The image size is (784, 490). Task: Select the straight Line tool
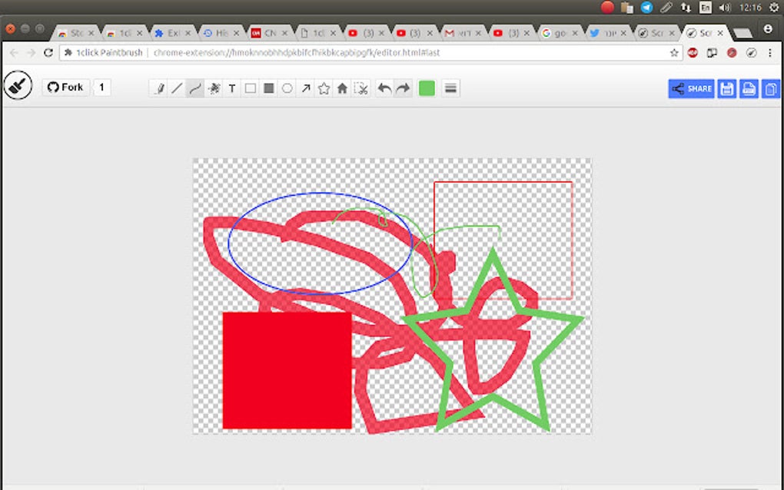tap(177, 88)
